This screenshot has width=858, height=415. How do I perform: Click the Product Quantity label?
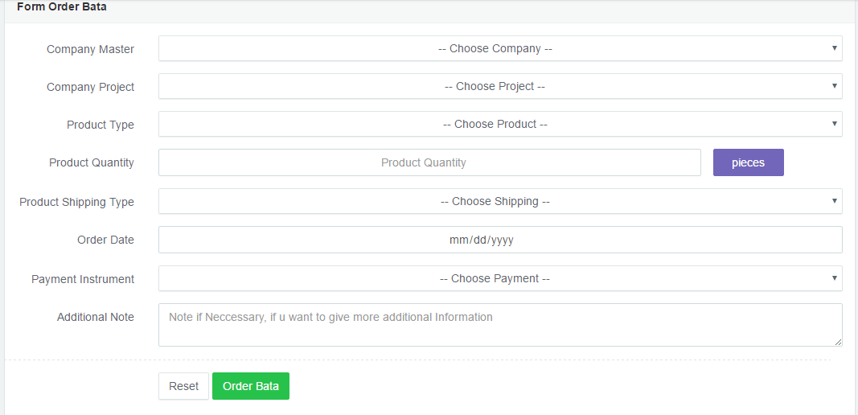(92, 162)
